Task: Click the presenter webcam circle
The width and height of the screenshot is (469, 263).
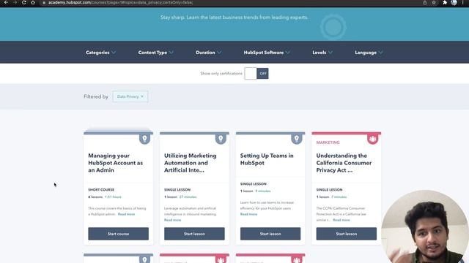Action: click(425, 227)
